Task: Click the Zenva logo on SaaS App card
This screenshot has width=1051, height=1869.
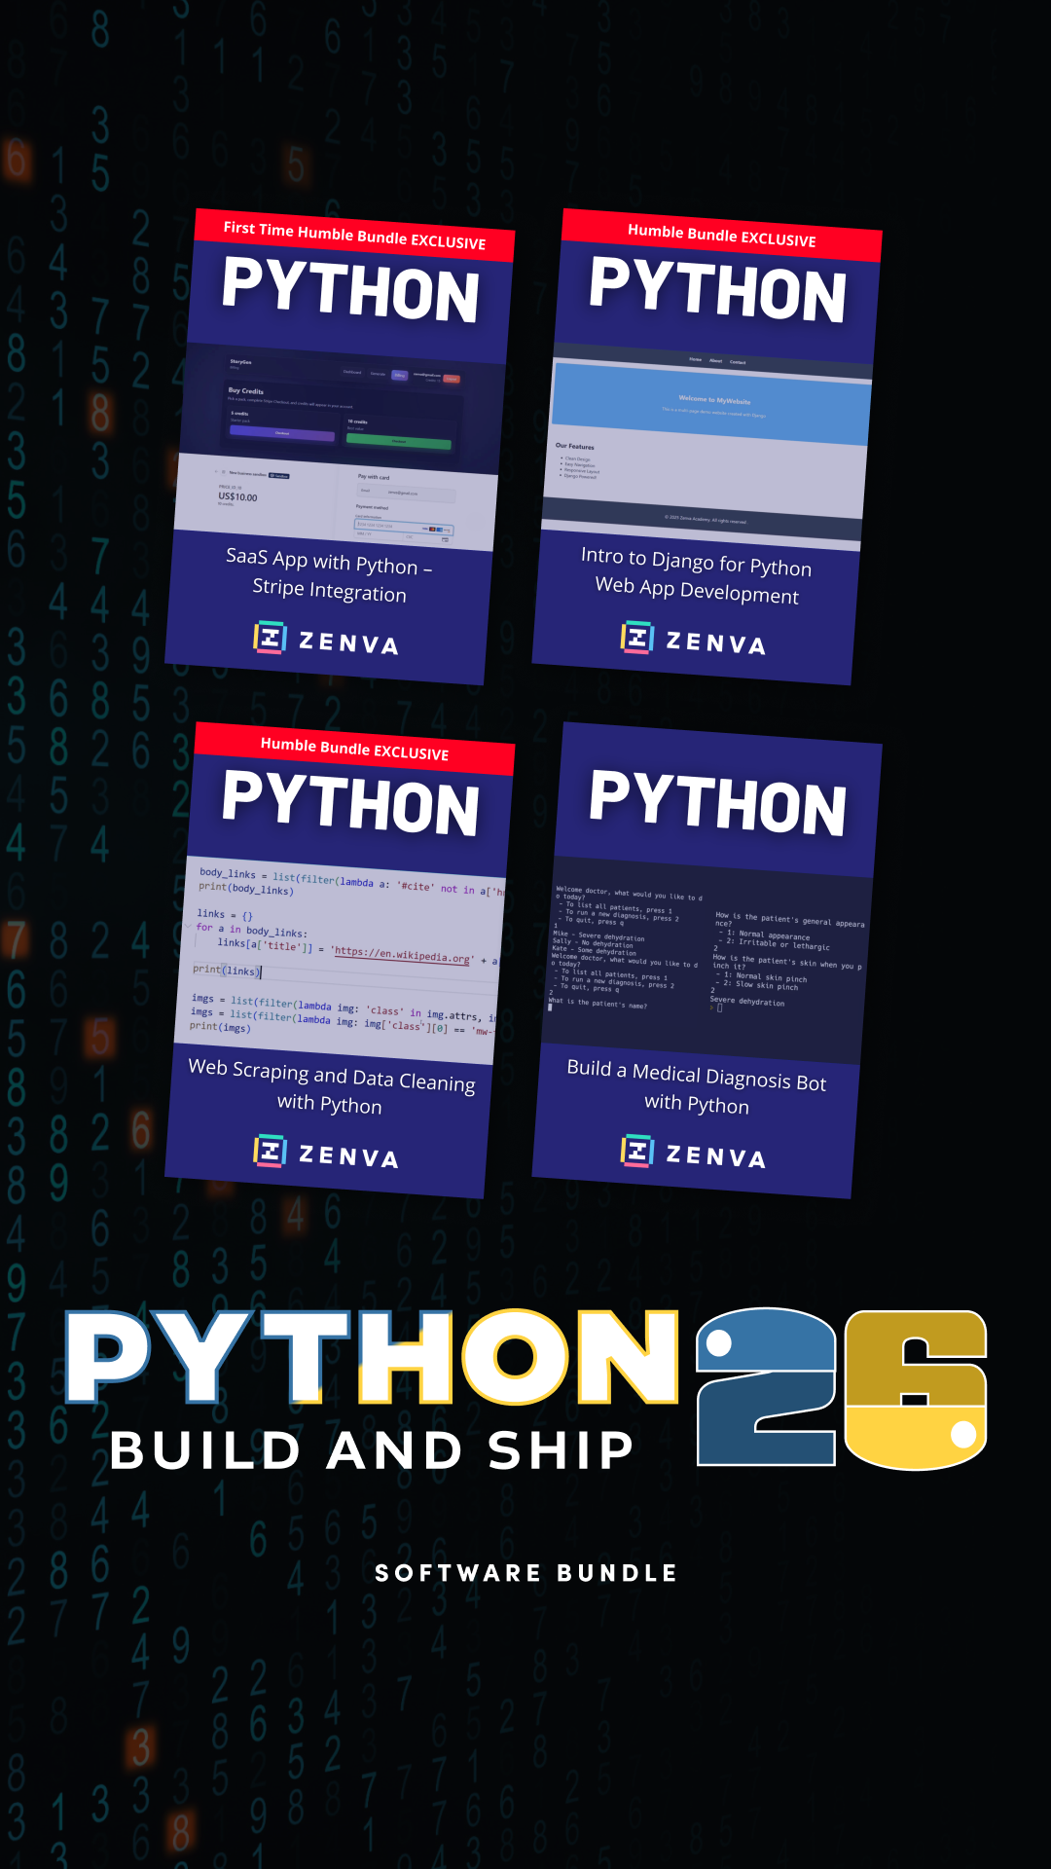Action: tap(326, 640)
